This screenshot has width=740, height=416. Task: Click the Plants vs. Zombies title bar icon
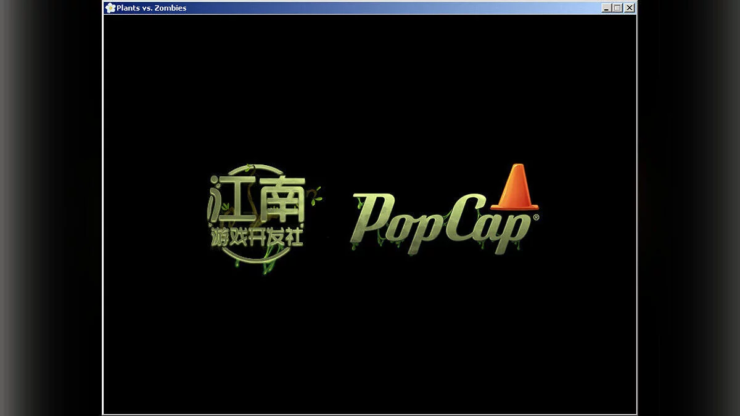point(110,8)
